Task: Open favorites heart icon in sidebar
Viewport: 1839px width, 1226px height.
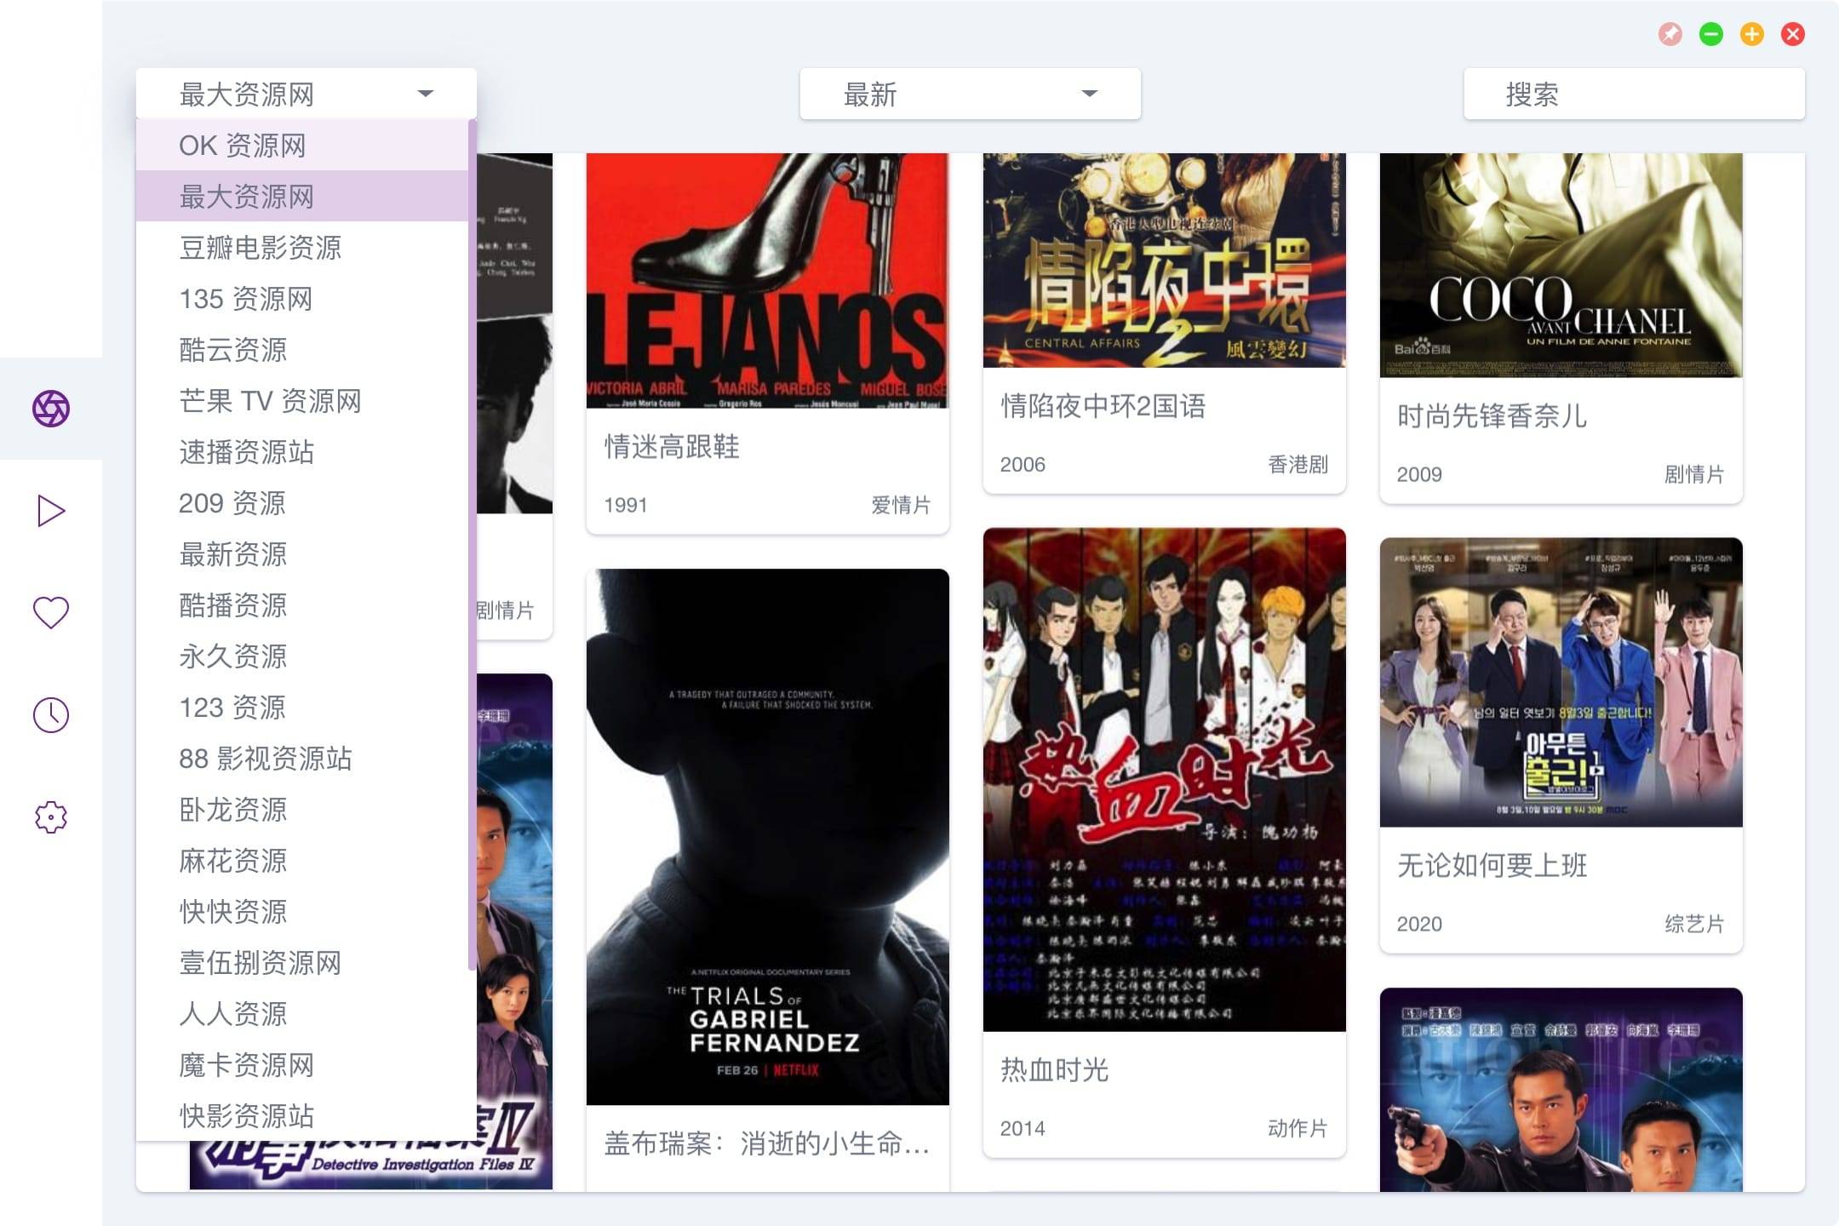Action: (51, 612)
